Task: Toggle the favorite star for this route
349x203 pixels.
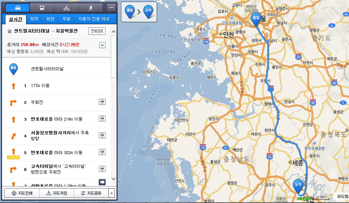Action: click(x=9, y=31)
